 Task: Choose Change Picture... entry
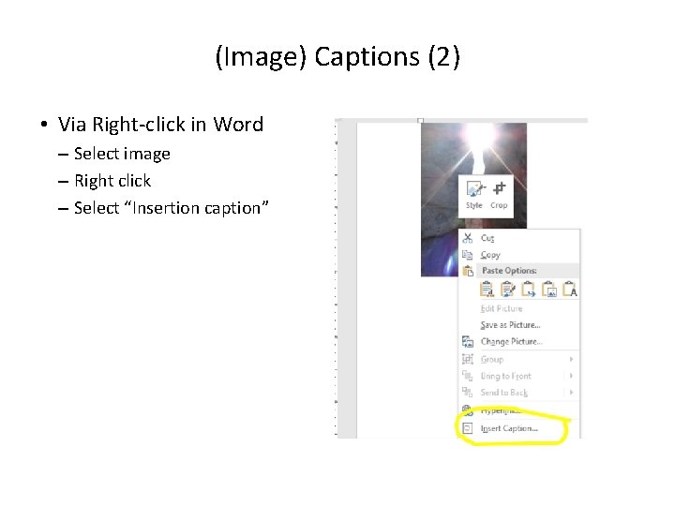tap(519, 342)
